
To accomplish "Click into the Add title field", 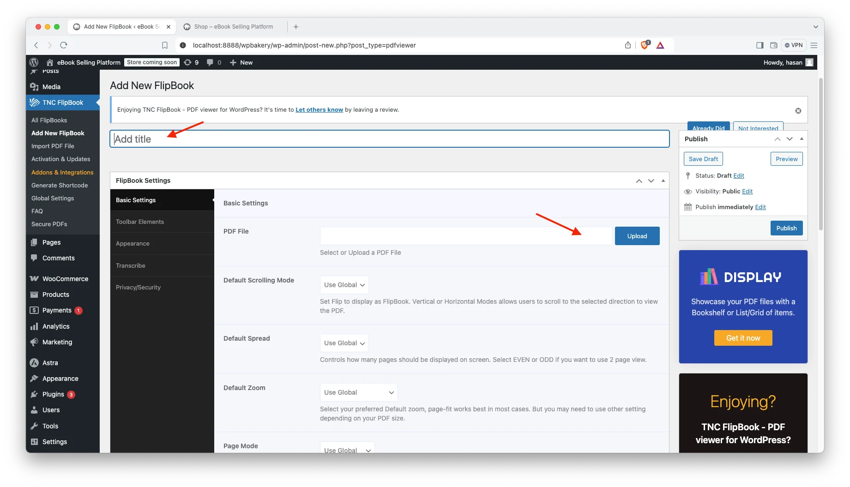I will 389,139.
